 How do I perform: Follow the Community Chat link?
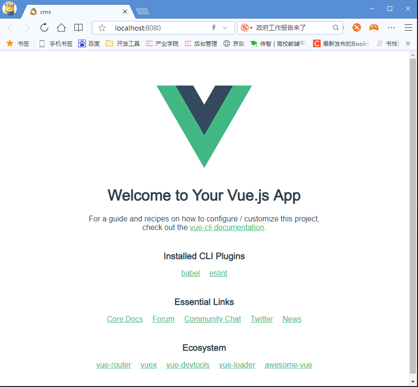click(212, 319)
